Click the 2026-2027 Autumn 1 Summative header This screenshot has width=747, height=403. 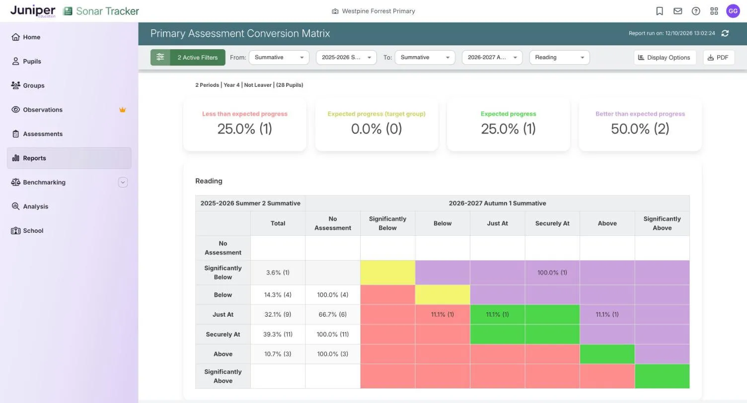coord(497,203)
